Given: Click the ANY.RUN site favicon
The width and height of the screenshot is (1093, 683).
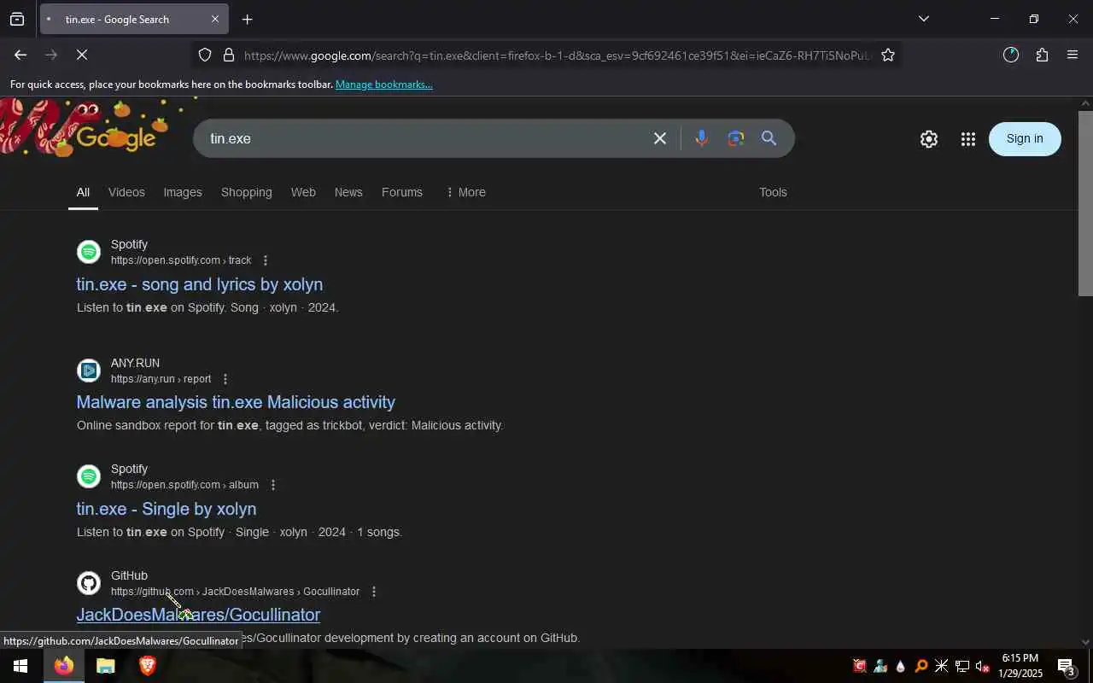Looking at the screenshot, I should [x=89, y=371].
